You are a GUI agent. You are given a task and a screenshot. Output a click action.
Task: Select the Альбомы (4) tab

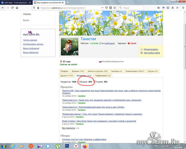pos(117,71)
